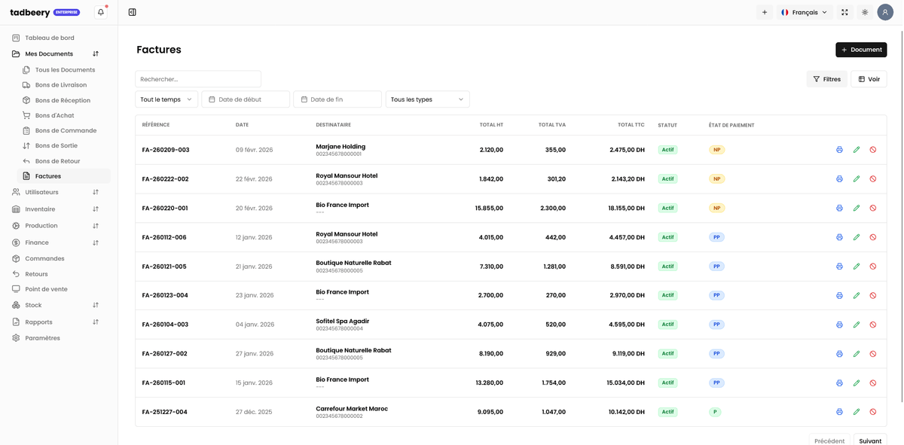Open the Français language dropdown
The height and width of the screenshot is (445, 904).
pos(804,12)
